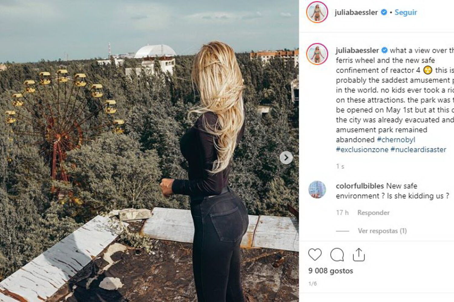Like the post with the heart icon
The height and width of the screenshot is (302, 454).
[315, 255]
